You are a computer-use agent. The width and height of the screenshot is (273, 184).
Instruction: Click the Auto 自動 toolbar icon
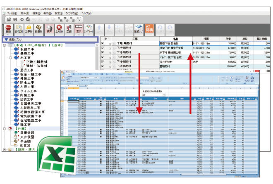[x=8, y=29]
